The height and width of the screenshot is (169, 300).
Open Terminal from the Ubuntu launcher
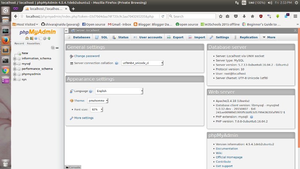[x=5, y=61]
